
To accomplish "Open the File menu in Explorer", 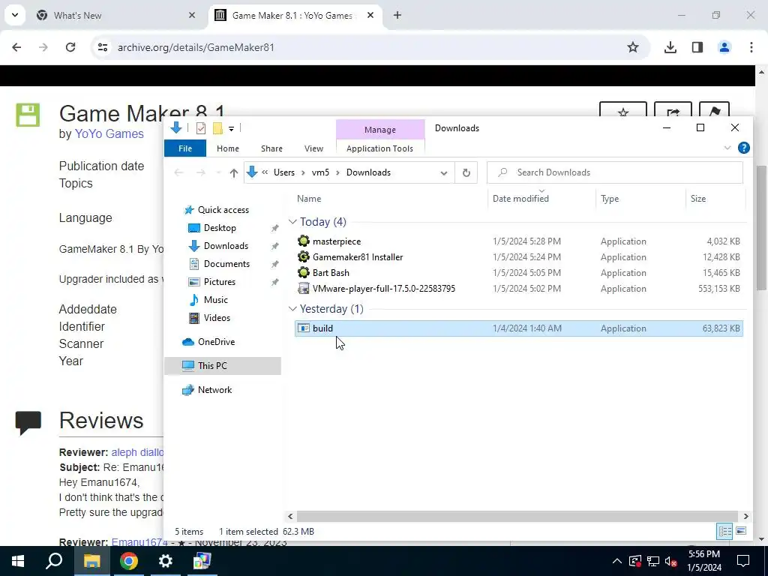I will click(x=185, y=148).
